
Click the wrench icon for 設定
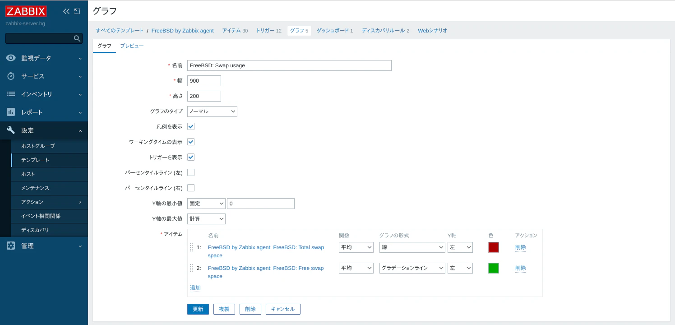11,130
